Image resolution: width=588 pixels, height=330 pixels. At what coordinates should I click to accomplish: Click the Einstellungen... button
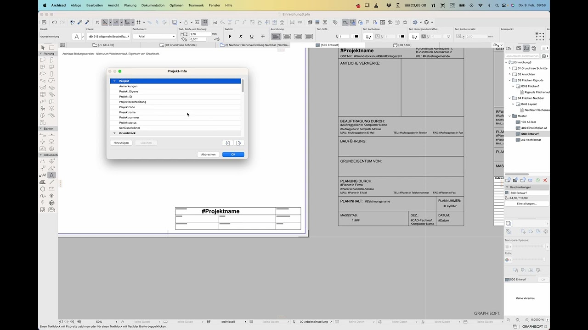(x=526, y=203)
